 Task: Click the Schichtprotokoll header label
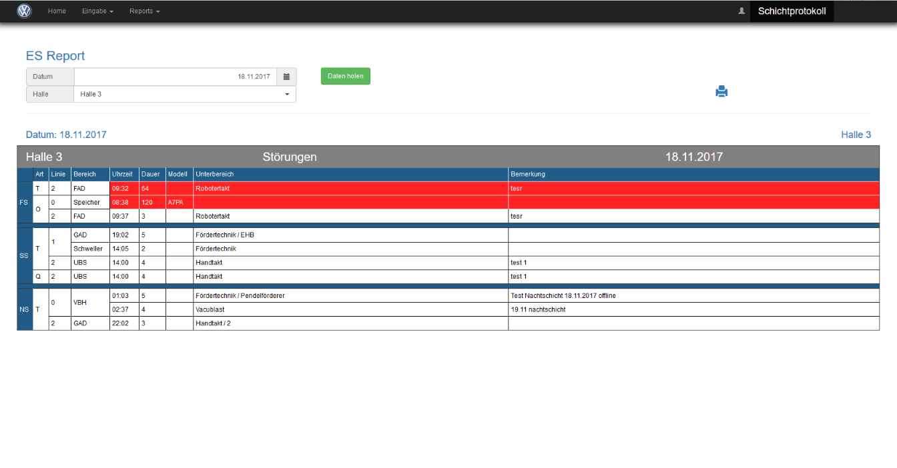tap(792, 11)
